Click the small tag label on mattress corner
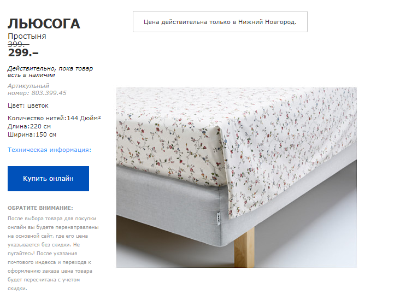 coord(219,219)
